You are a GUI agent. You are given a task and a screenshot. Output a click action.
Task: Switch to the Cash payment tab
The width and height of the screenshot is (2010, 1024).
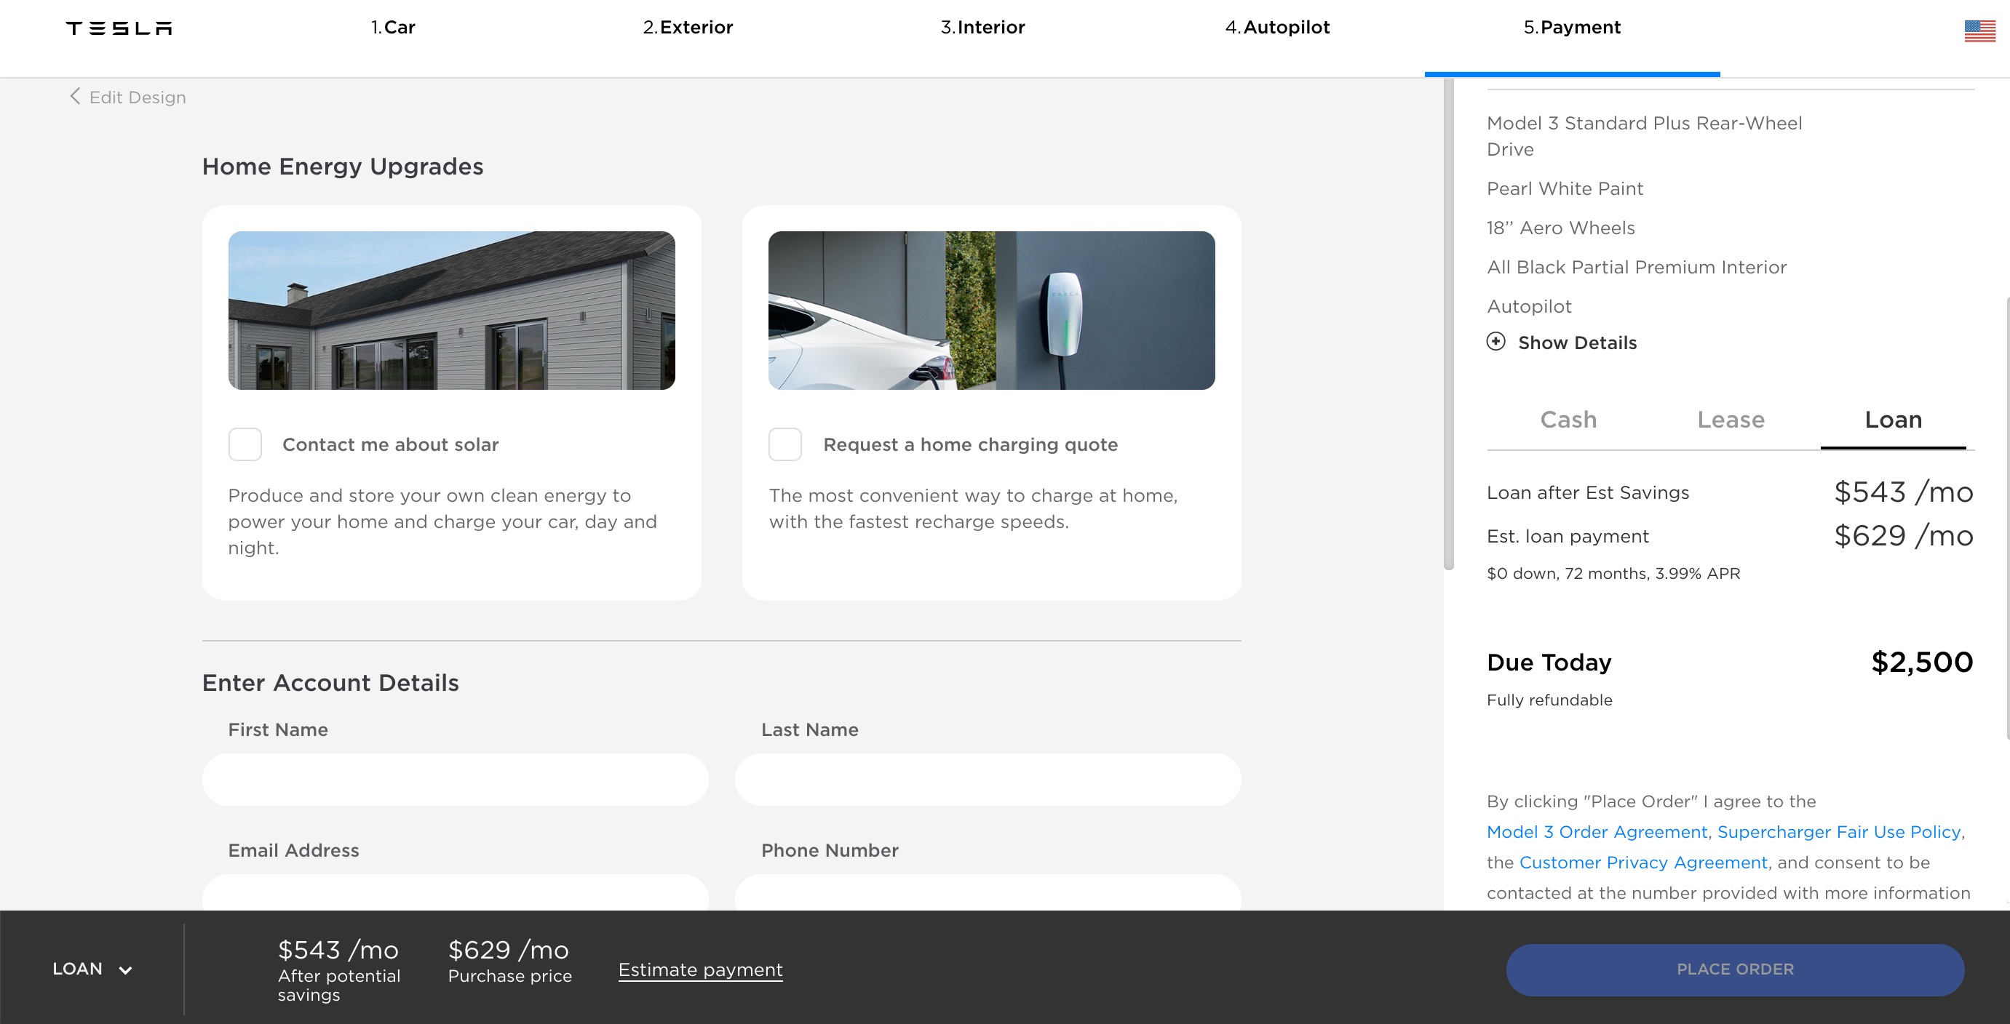(x=1568, y=419)
